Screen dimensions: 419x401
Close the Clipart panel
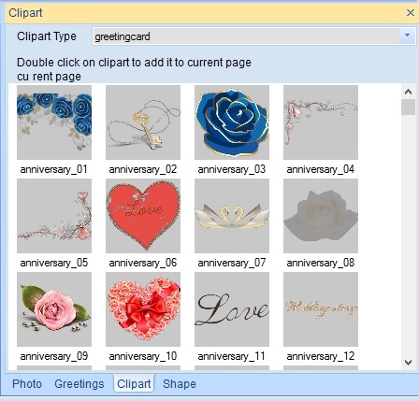411,13
